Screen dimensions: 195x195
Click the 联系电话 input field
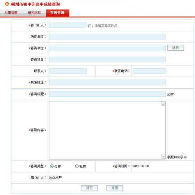[x=149, y=71]
